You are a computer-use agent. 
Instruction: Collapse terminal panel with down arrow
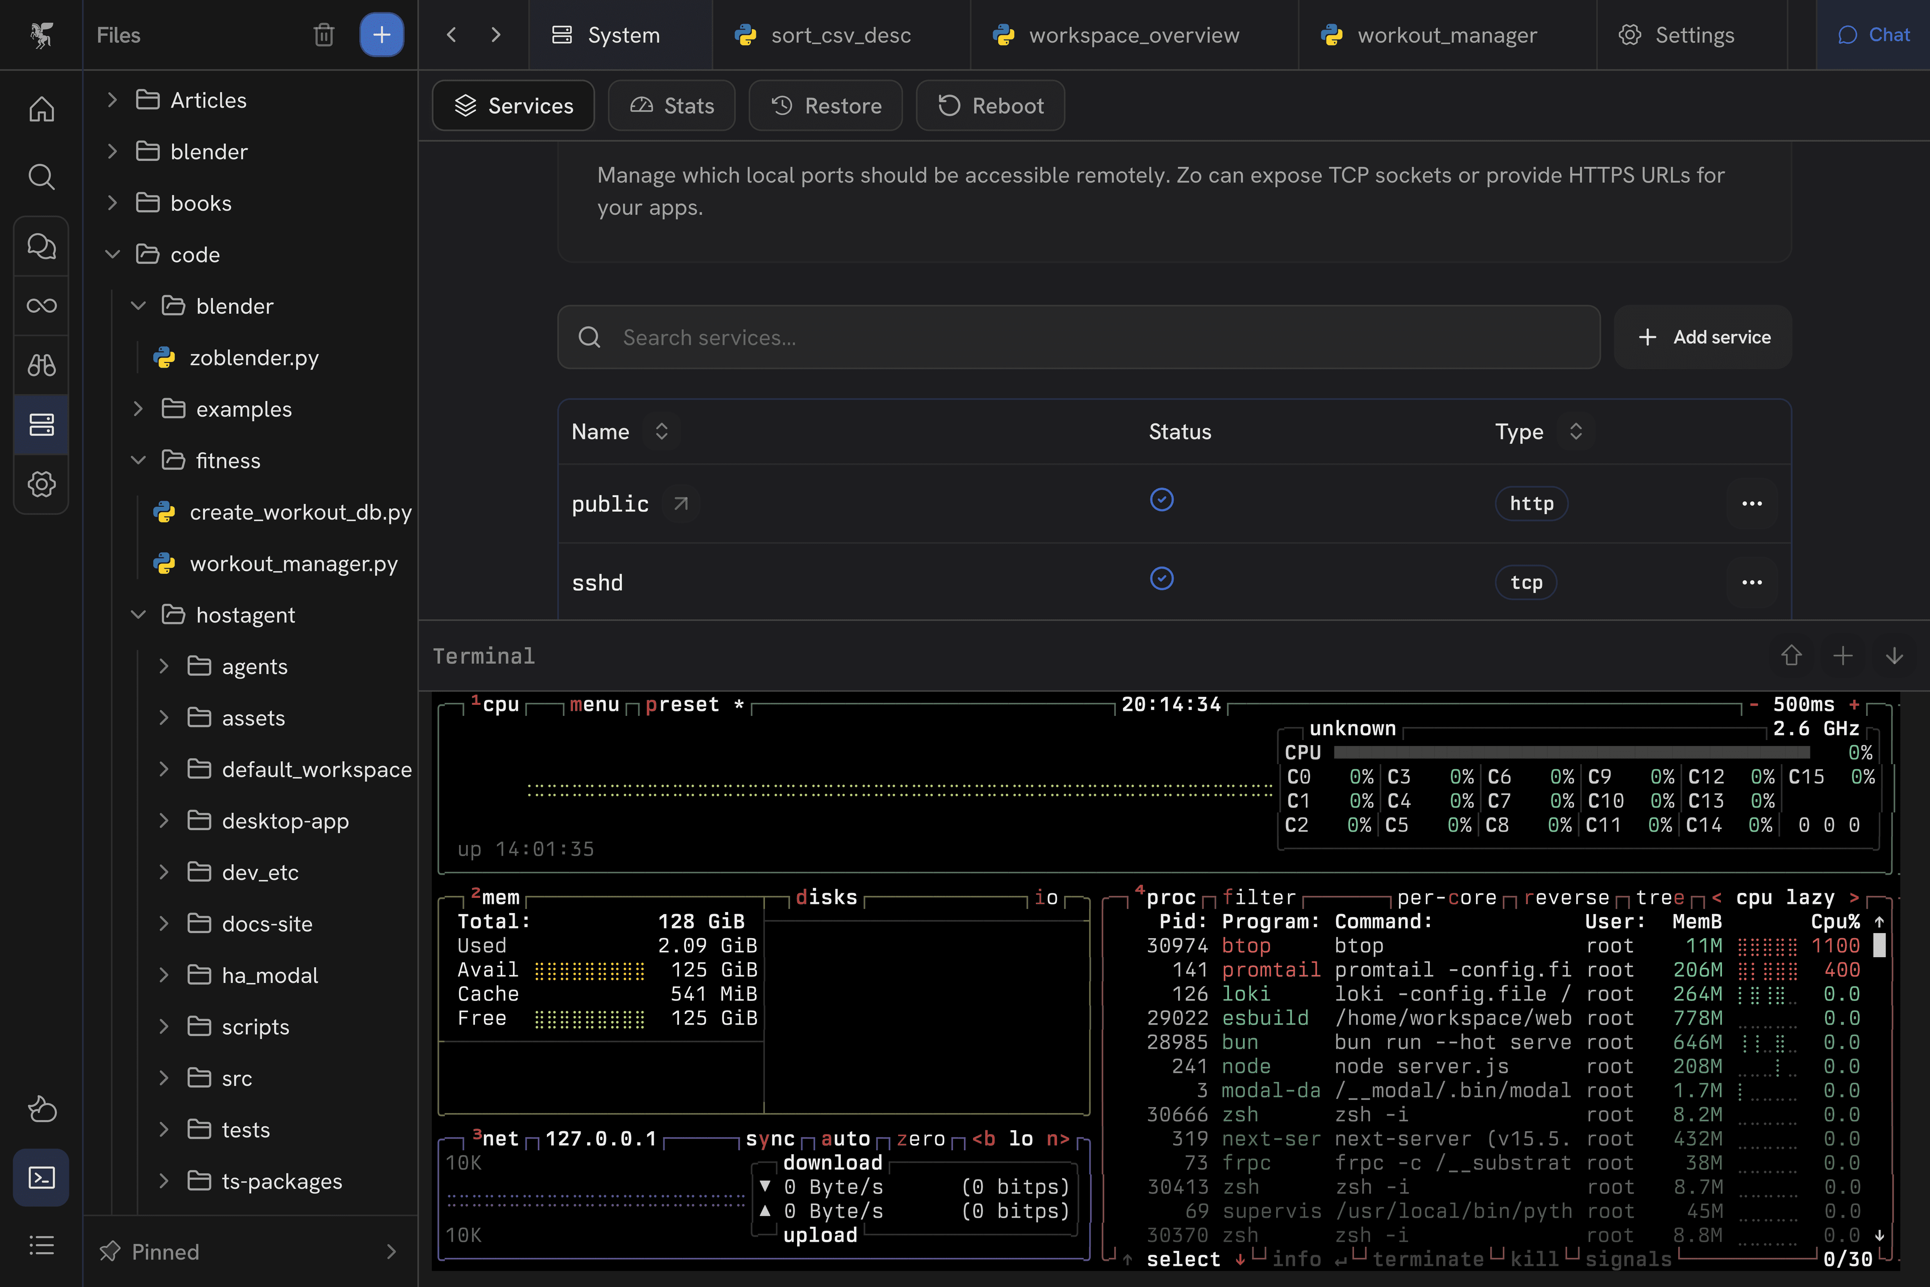(x=1894, y=656)
